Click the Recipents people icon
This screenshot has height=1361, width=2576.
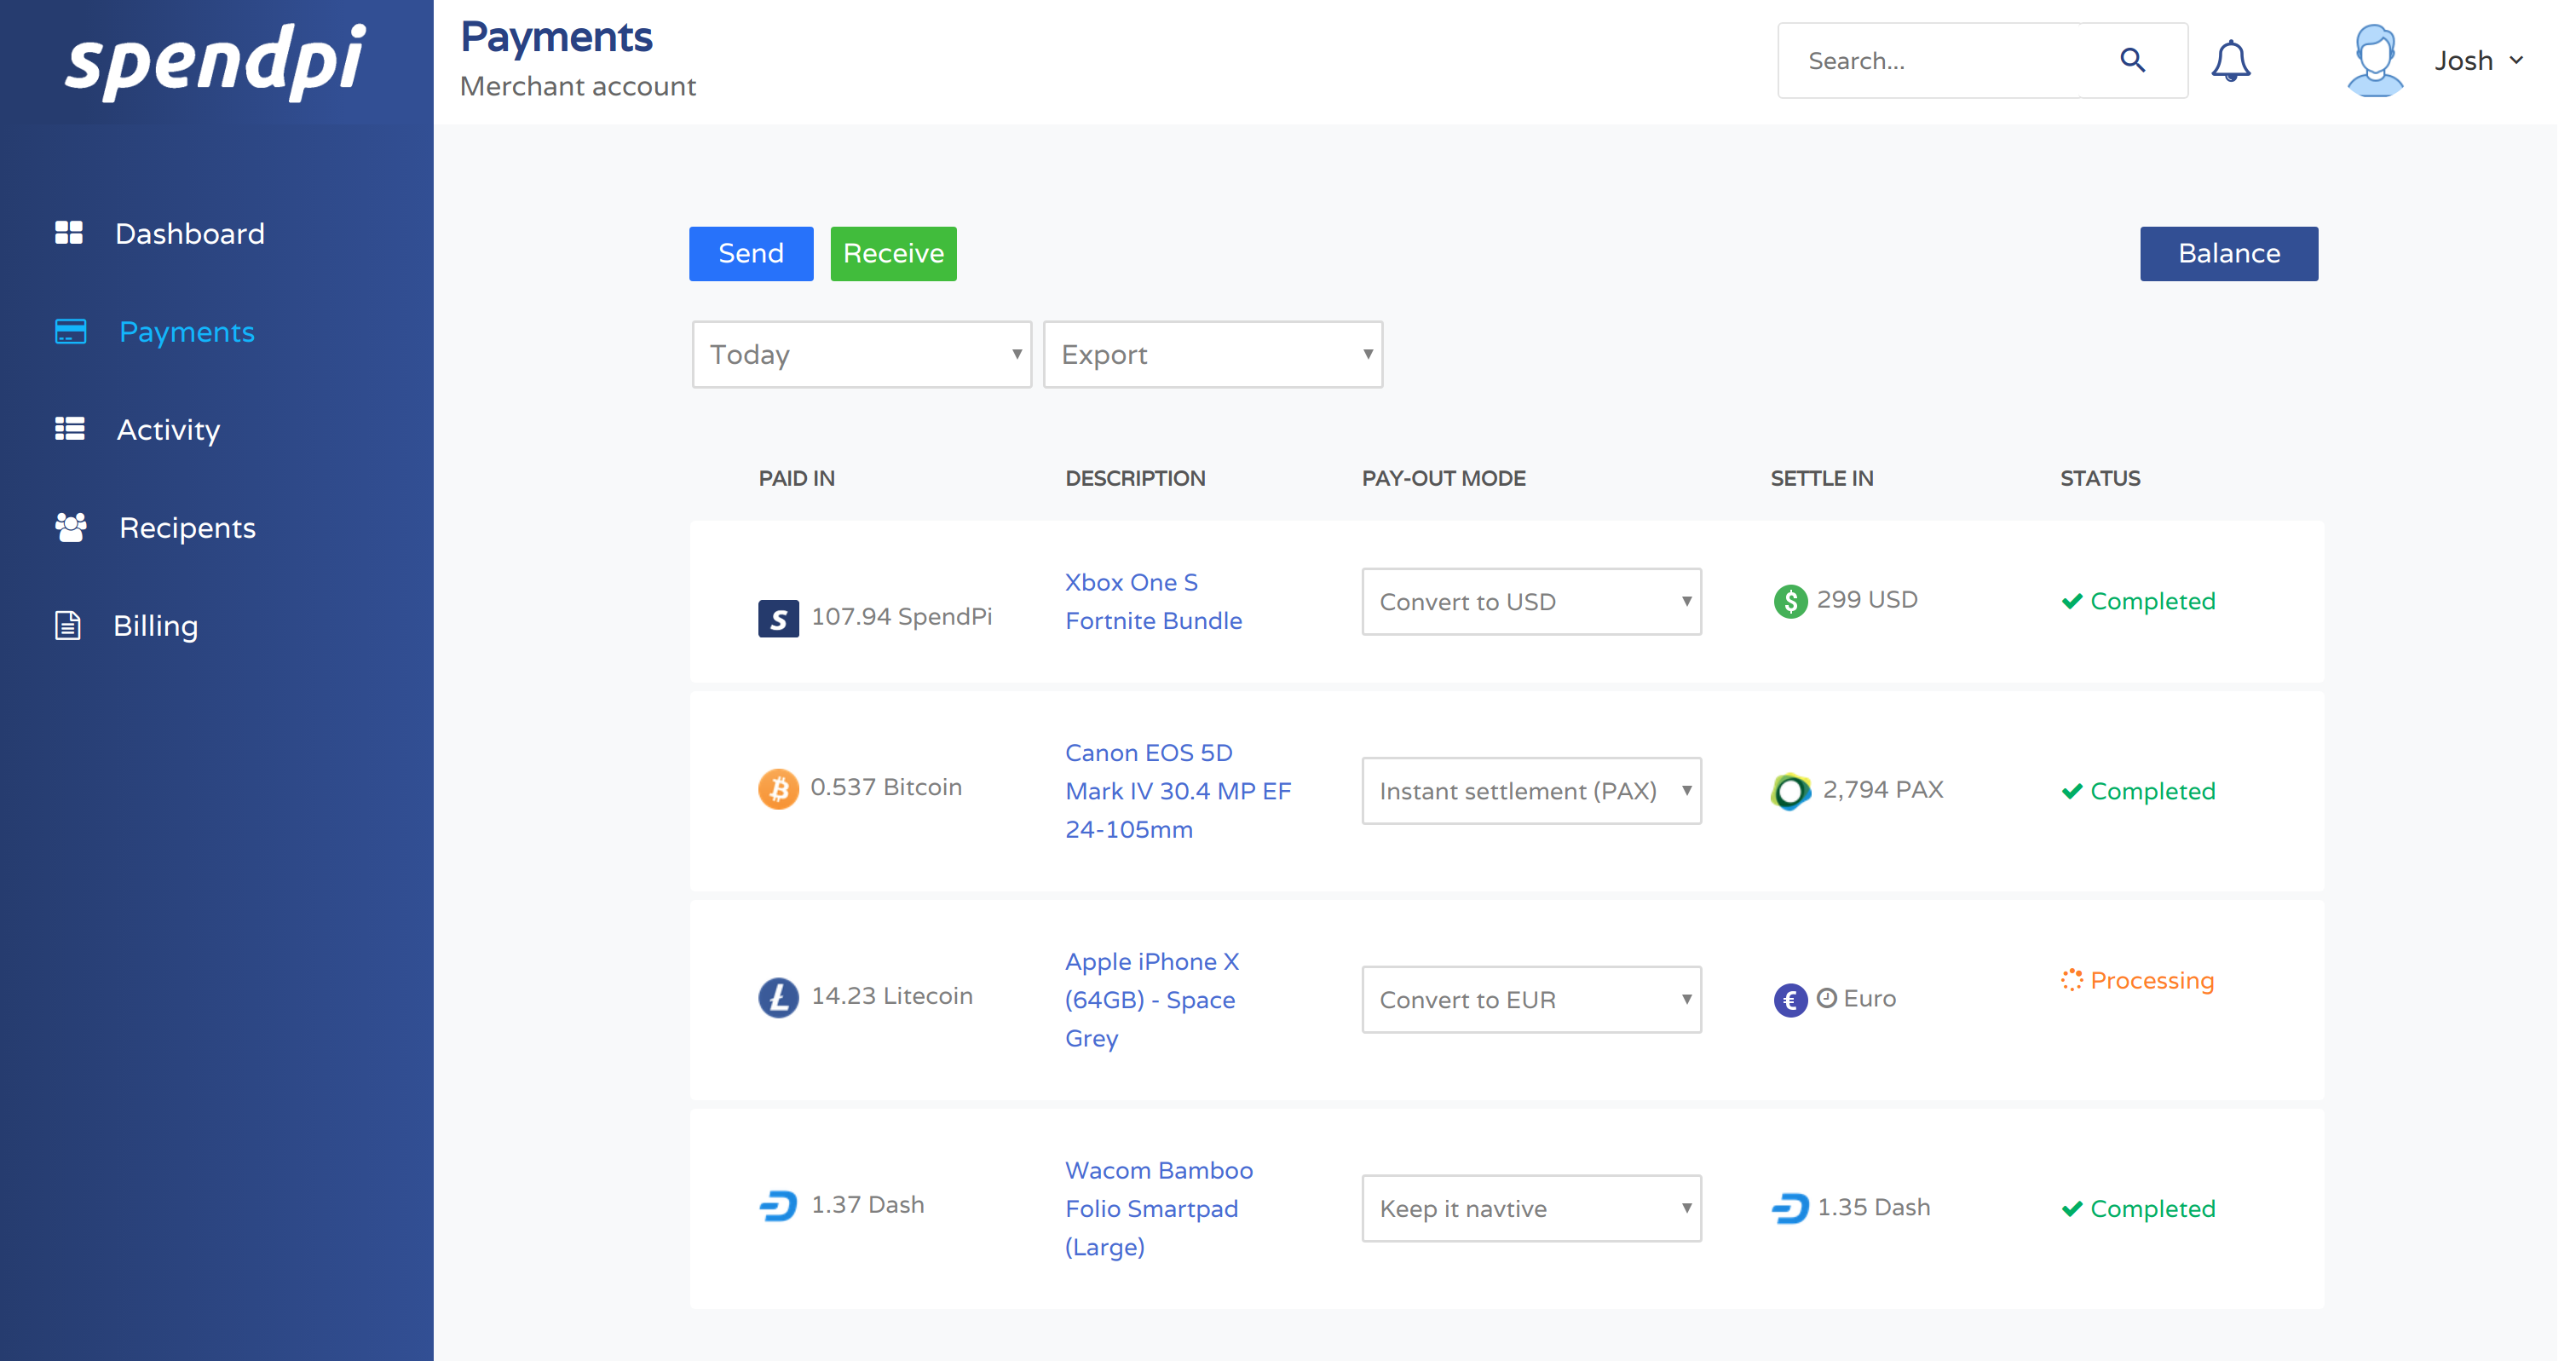coord(70,527)
